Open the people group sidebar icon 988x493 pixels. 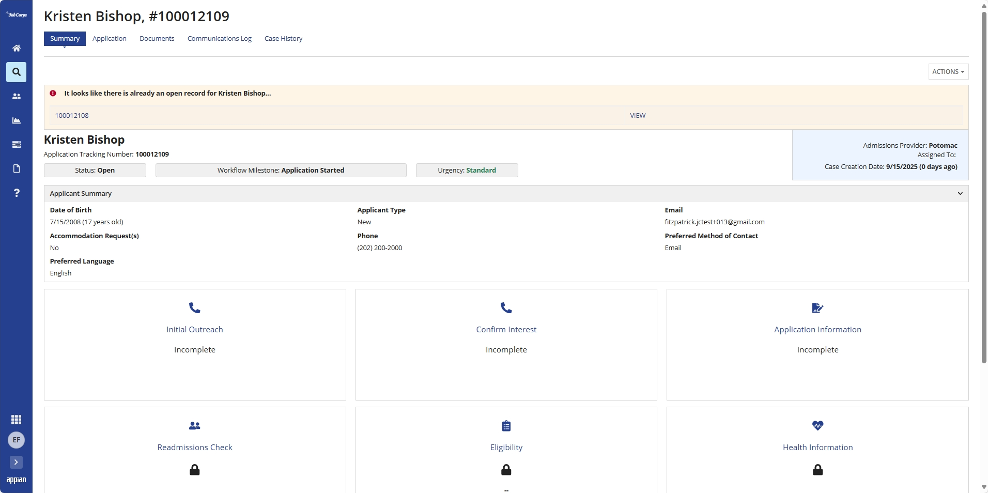[17, 96]
